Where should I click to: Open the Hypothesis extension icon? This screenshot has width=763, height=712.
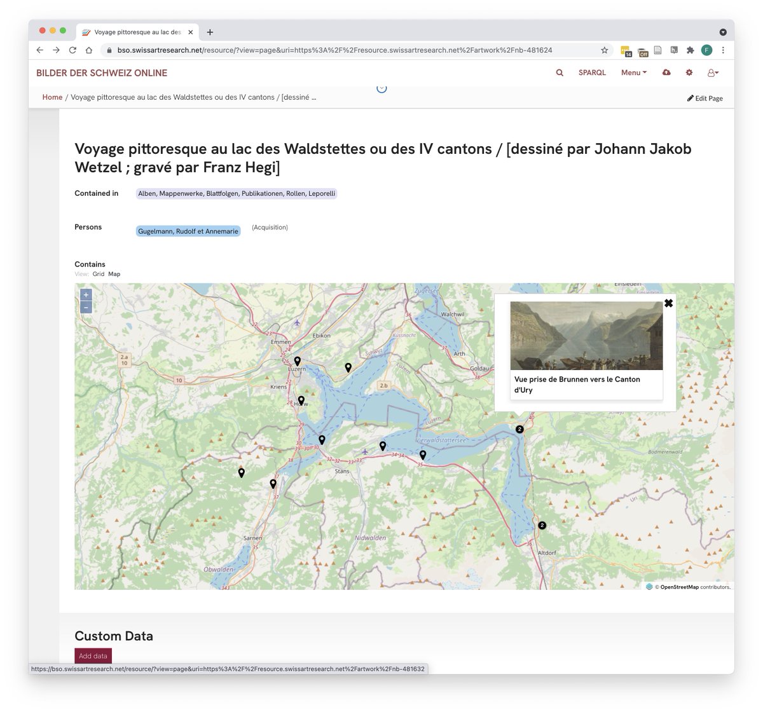click(x=674, y=50)
